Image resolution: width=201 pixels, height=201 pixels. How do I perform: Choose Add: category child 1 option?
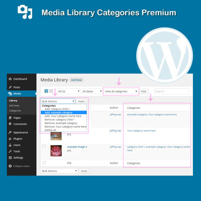[64, 109]
